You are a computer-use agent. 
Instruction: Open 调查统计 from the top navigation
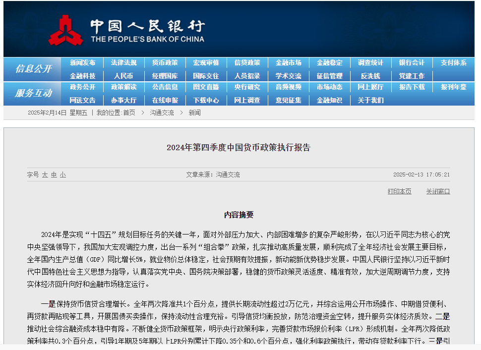[370, 63]
